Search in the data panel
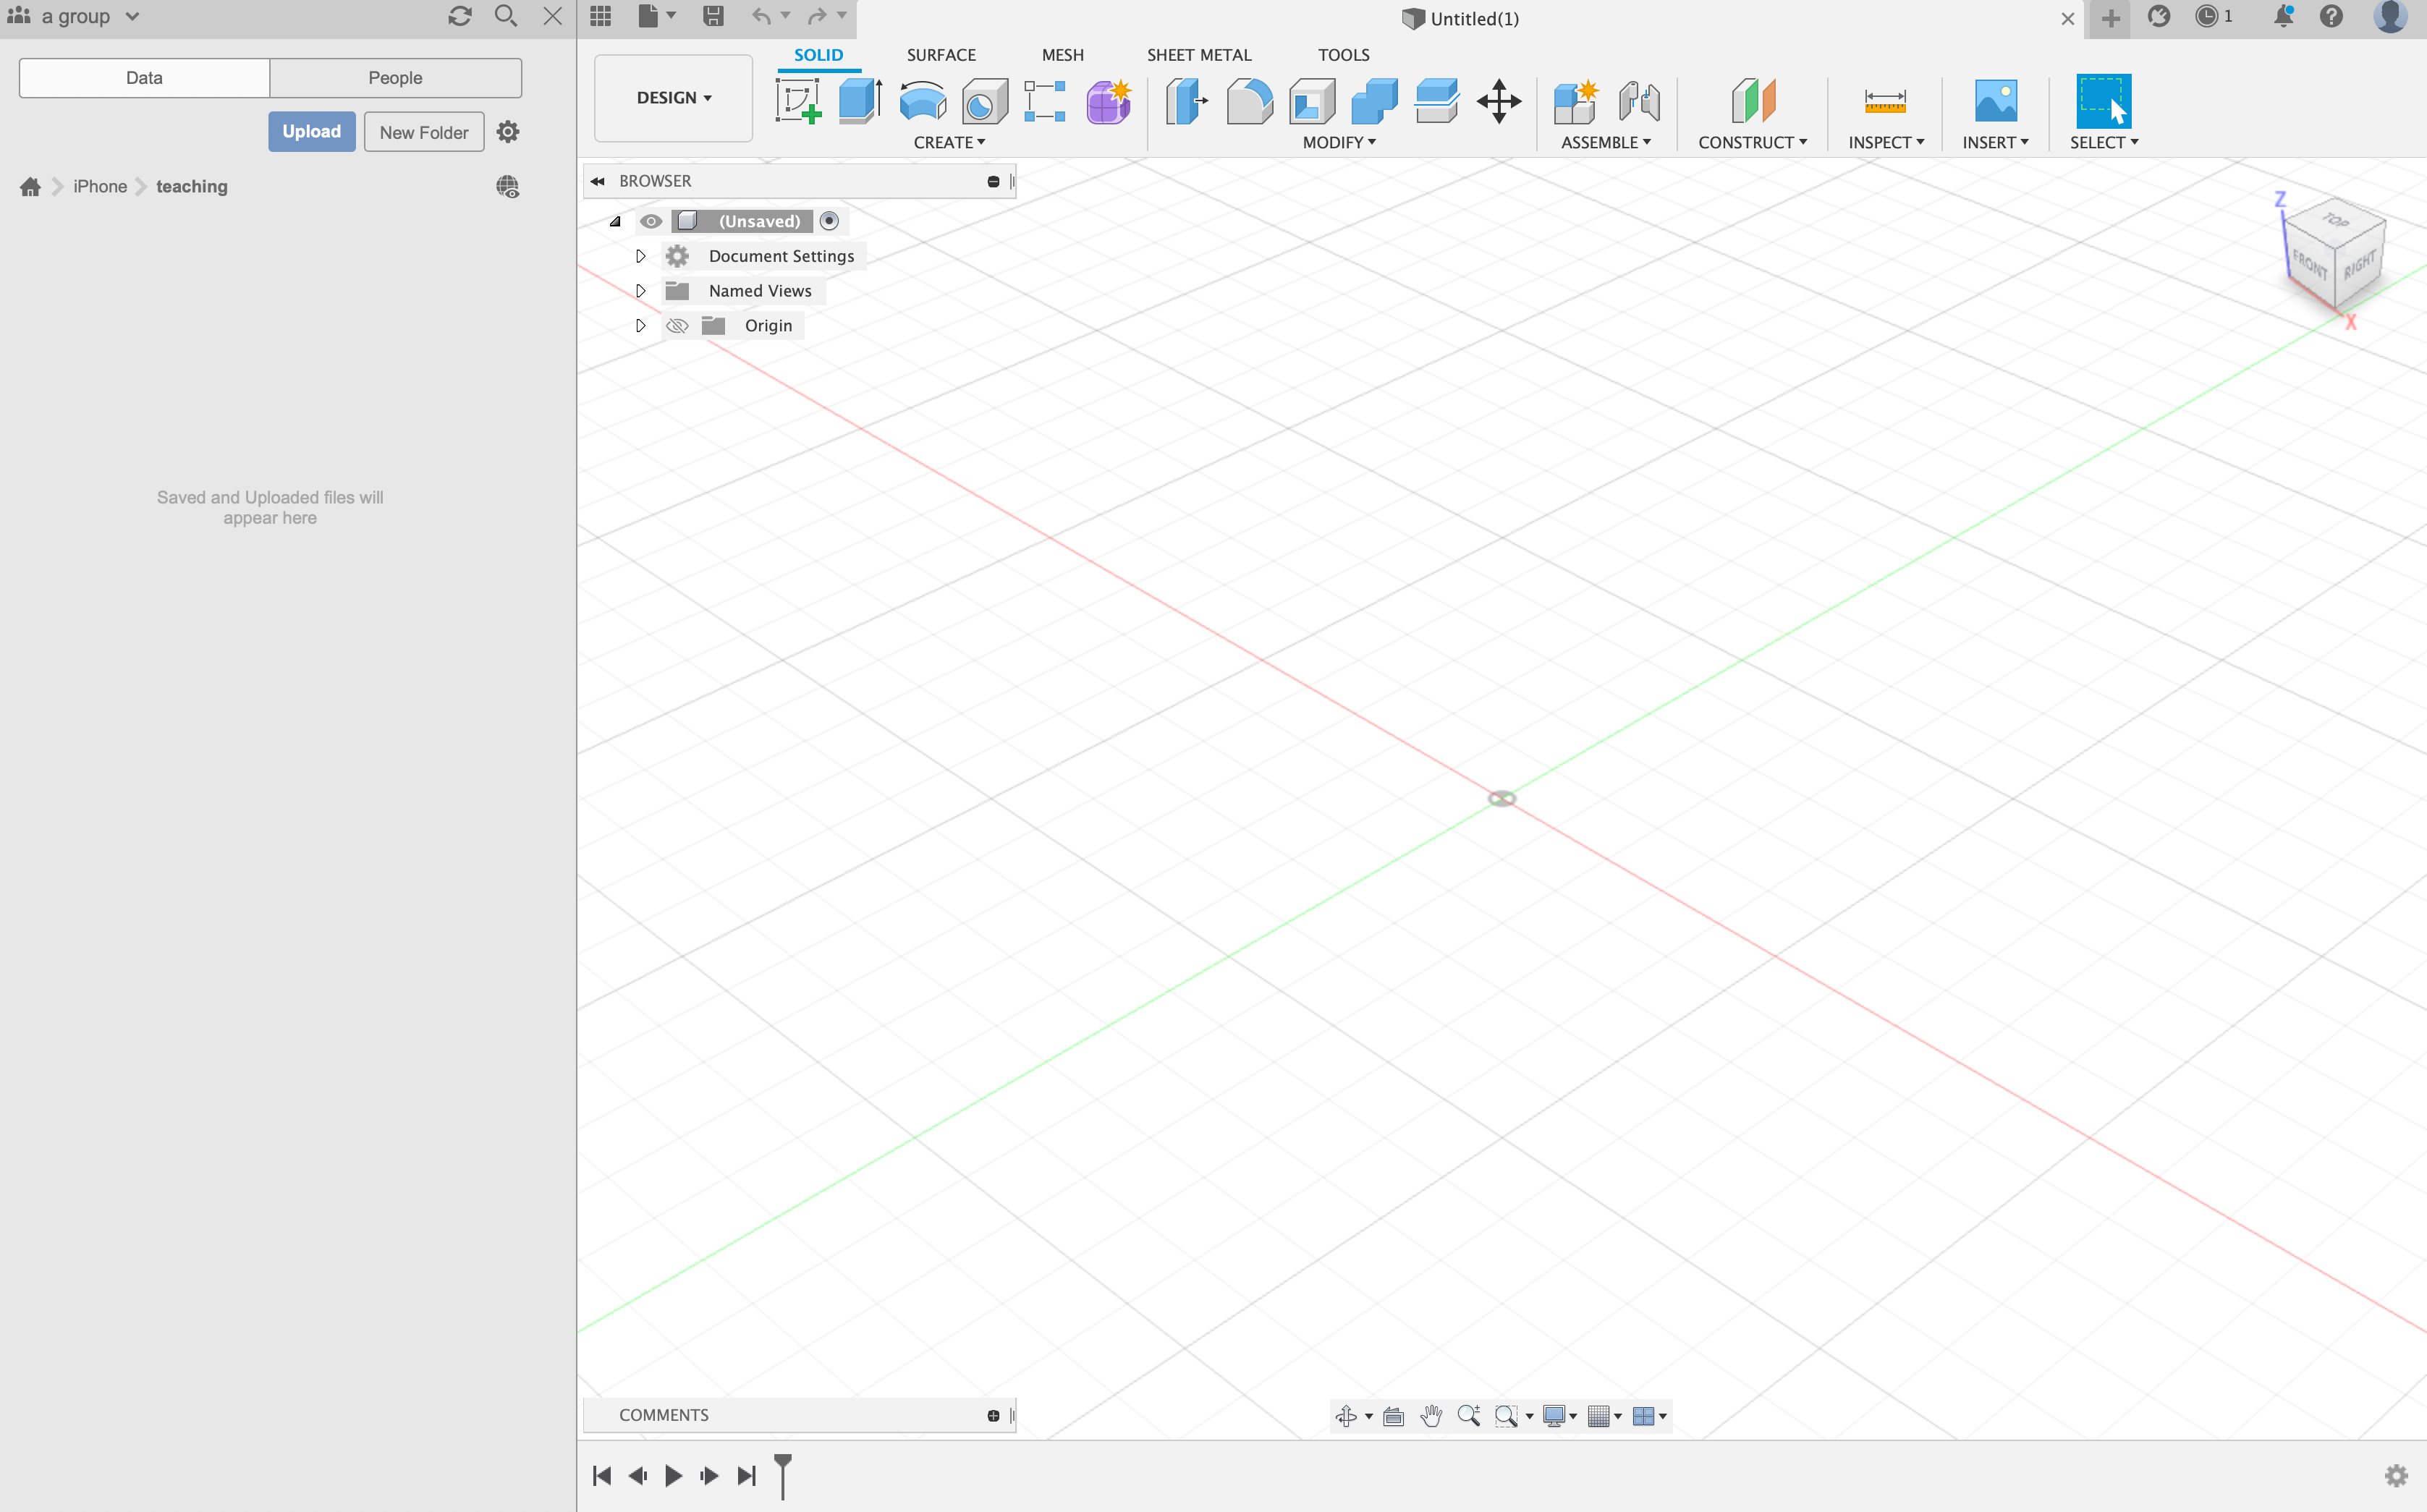 pyautogui.click(x=506, y=16)
